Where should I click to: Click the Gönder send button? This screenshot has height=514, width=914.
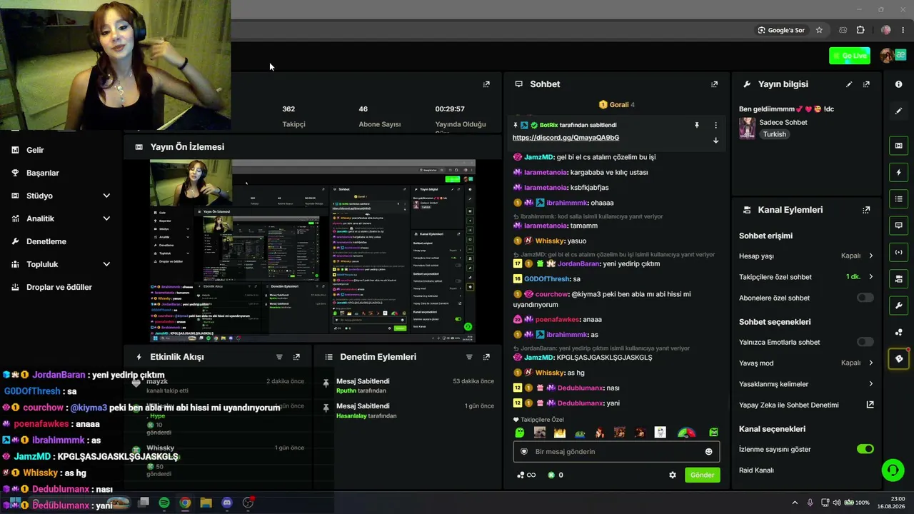pos(702,475)
